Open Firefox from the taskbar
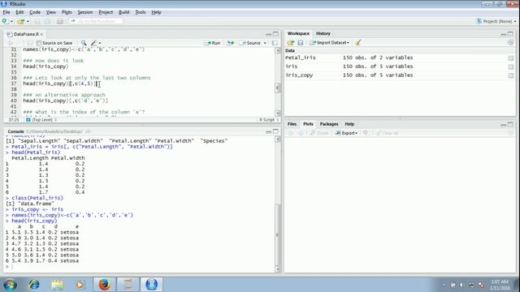 (104, 285)
